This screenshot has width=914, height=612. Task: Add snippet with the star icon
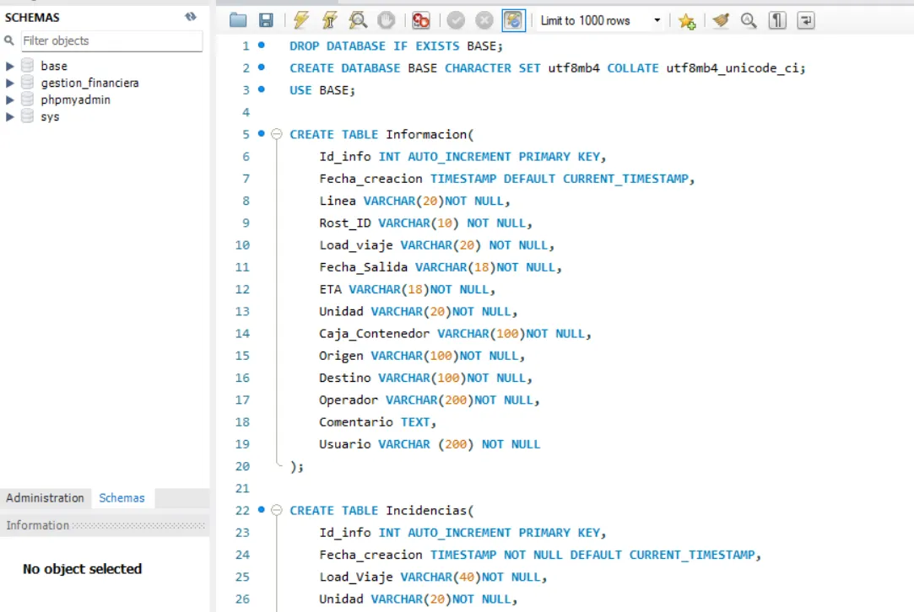687,21
